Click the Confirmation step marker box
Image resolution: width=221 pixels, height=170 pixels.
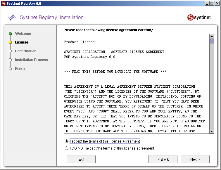coord(10,51)
